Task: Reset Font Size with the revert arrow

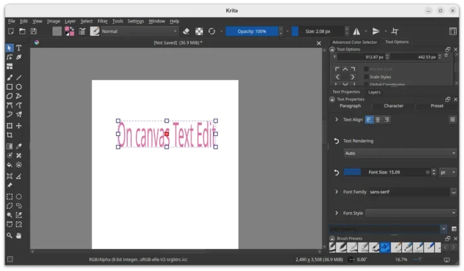Action: (x=337, y=172)
